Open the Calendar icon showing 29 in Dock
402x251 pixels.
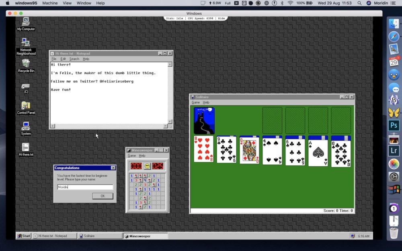(394, 62)
